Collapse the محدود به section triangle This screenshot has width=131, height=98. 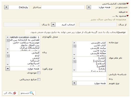point(128,16)
